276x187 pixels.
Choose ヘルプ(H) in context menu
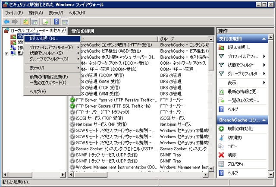52,92
